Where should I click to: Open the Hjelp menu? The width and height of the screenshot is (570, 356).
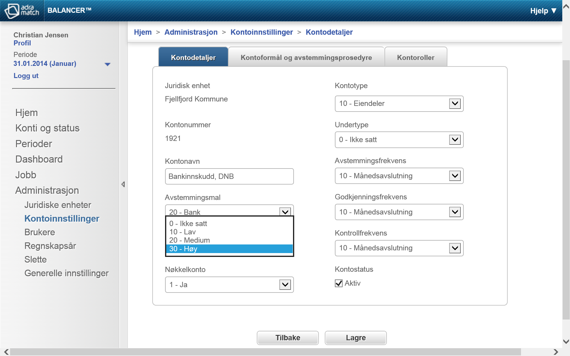tap(543, 11)
